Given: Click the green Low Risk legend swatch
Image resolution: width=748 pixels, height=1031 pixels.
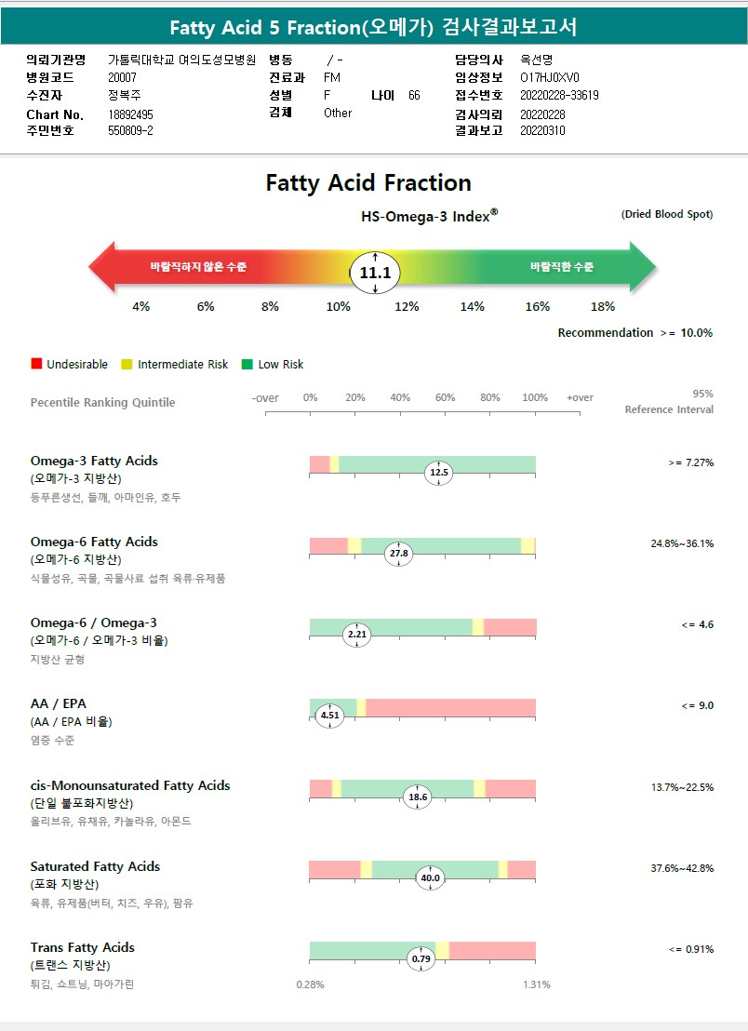Looking at the screenshot, I should coord(247,365).
